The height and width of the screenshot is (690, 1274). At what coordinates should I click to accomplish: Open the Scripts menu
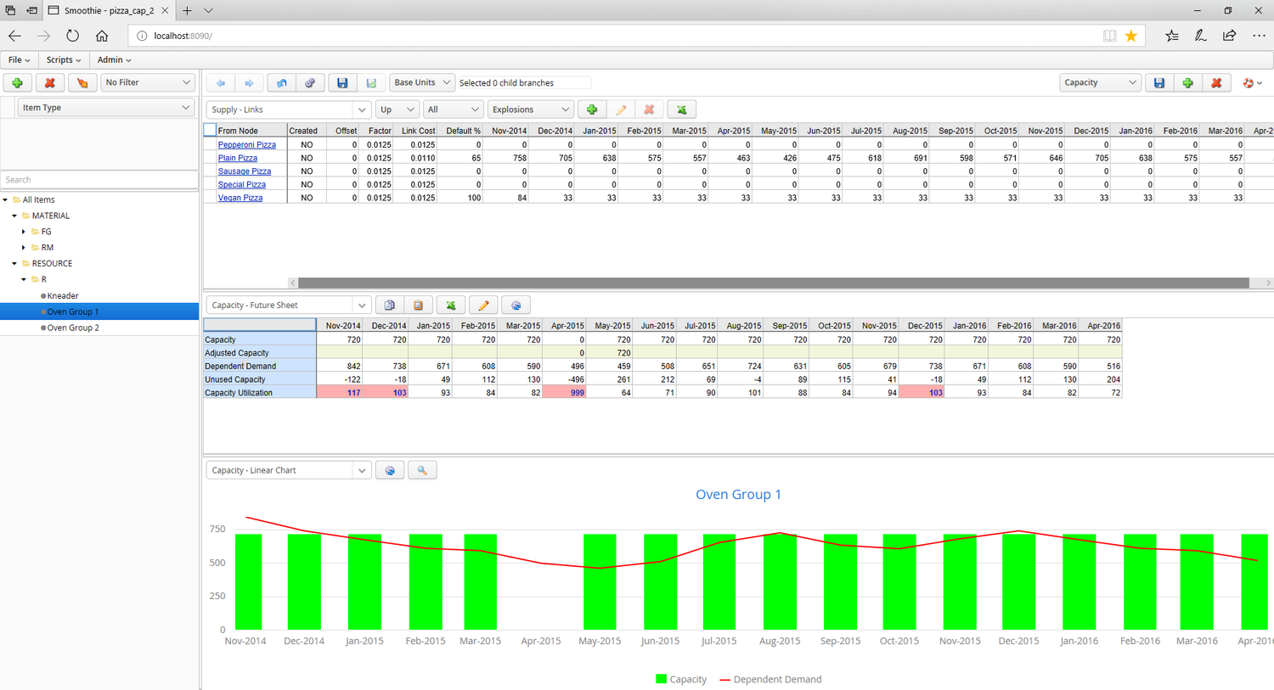[63, 59]
